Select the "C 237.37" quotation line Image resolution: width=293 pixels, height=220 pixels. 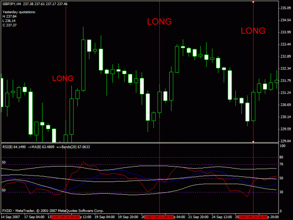click(x=9, y=25)
